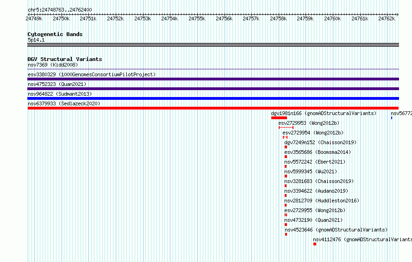The image size is (412, 262).
Task: Click the nsv4732190 (Quan2021) label
Action: pyautogui.click(x=313, y=220)
